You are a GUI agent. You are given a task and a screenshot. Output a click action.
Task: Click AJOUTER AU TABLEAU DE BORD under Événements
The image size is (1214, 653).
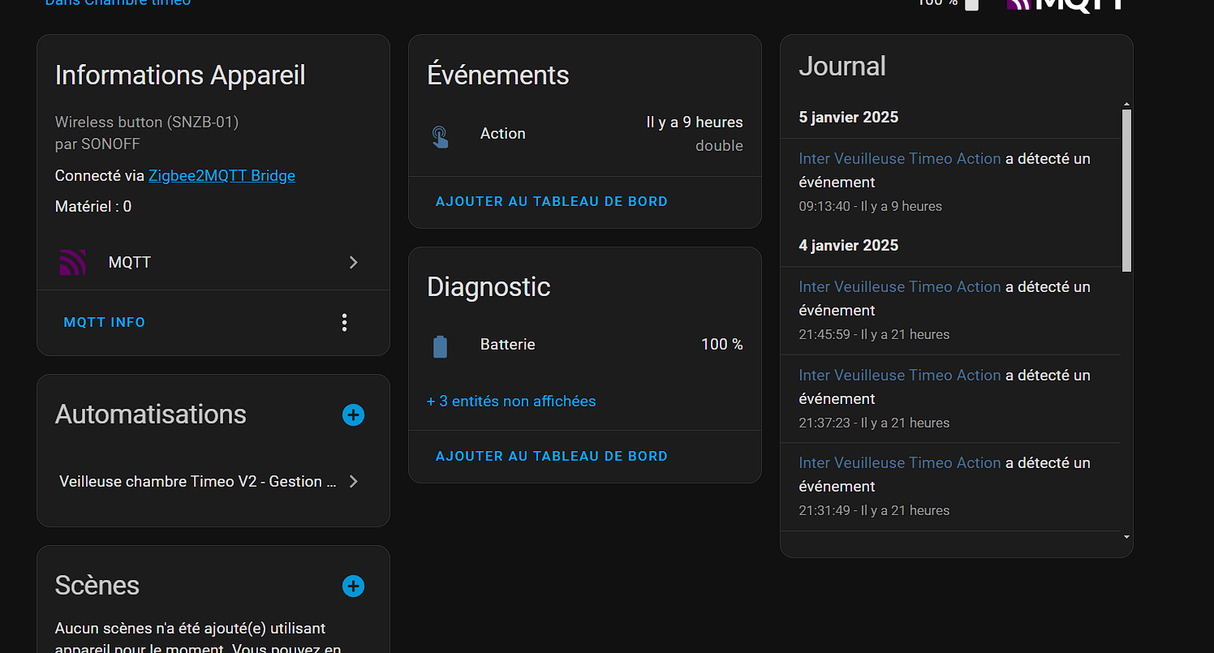pyautogui.click(x=552, y=201)
